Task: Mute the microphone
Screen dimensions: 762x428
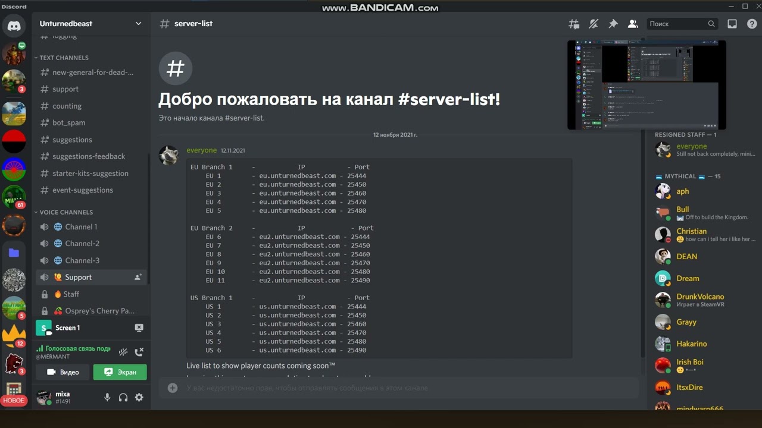Action: [107, 398]
